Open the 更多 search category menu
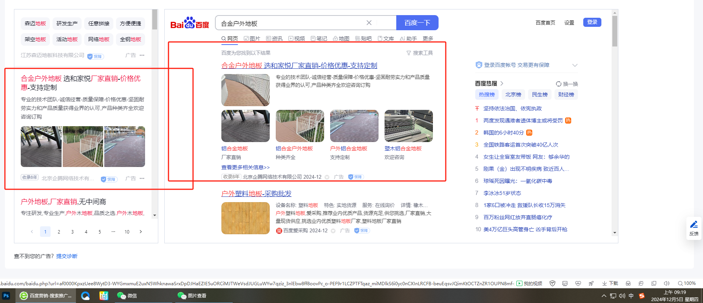The width and height of the screenshot is (703, 303). 428,39
